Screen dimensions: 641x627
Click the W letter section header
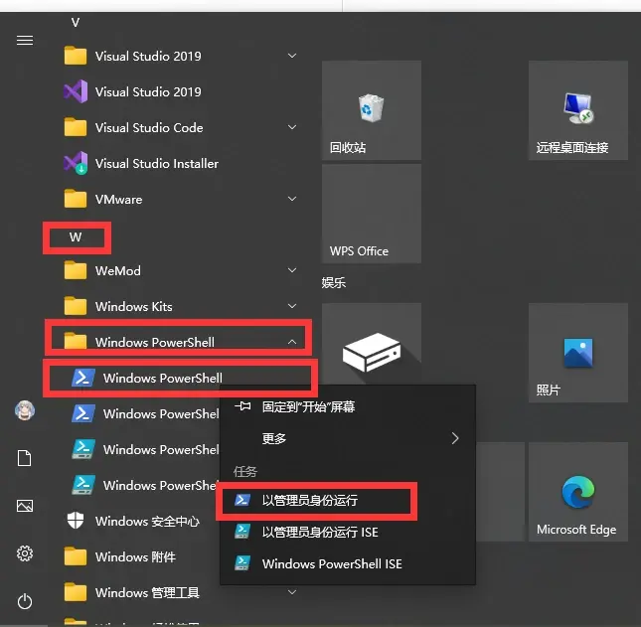click(76, 237)
